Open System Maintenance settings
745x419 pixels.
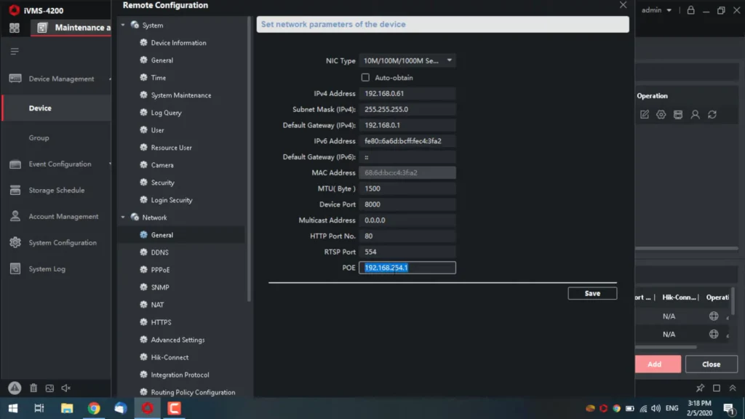181,95
